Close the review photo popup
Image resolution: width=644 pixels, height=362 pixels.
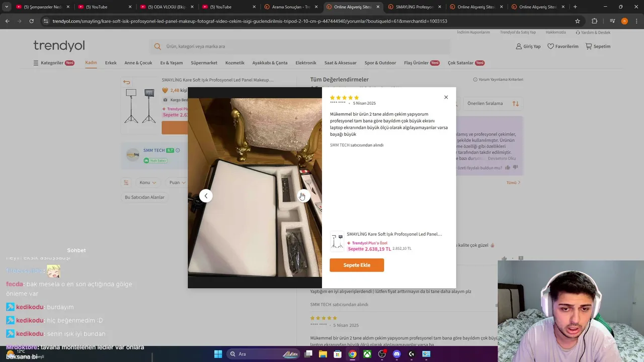[446, 97]
